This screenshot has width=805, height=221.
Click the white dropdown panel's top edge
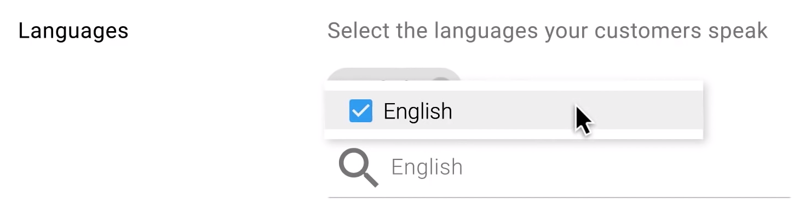tap(513, 86)
